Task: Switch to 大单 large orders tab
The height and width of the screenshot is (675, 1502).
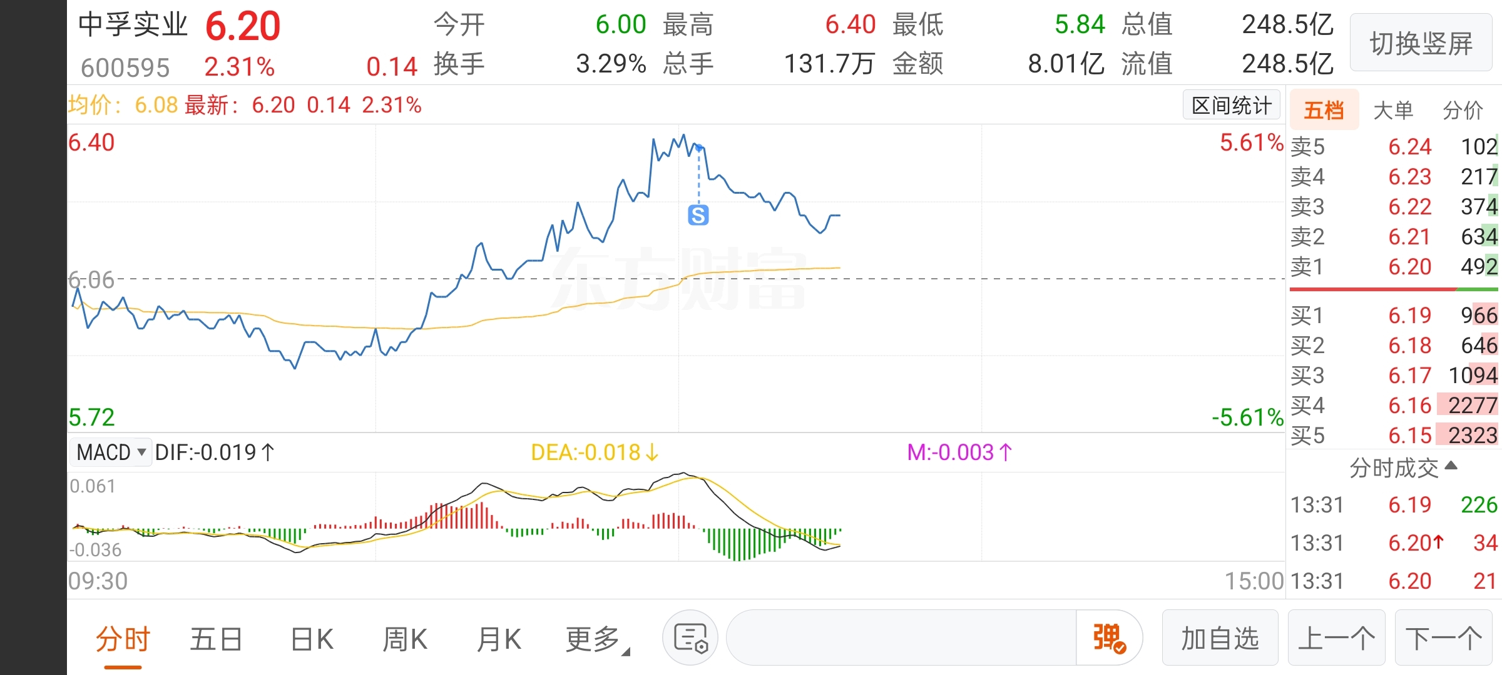Action: point(1393,111)
